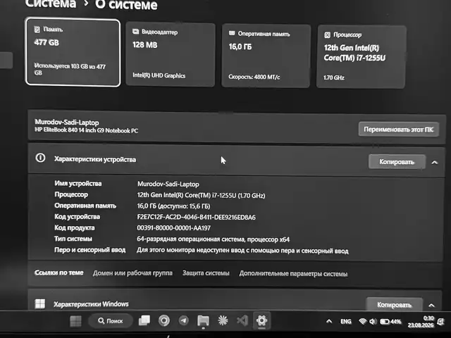The image size is (451, 338).
Task: Copy Windows specs via Характеристики Windows Копировать
Action: click(x=395, y=304)
